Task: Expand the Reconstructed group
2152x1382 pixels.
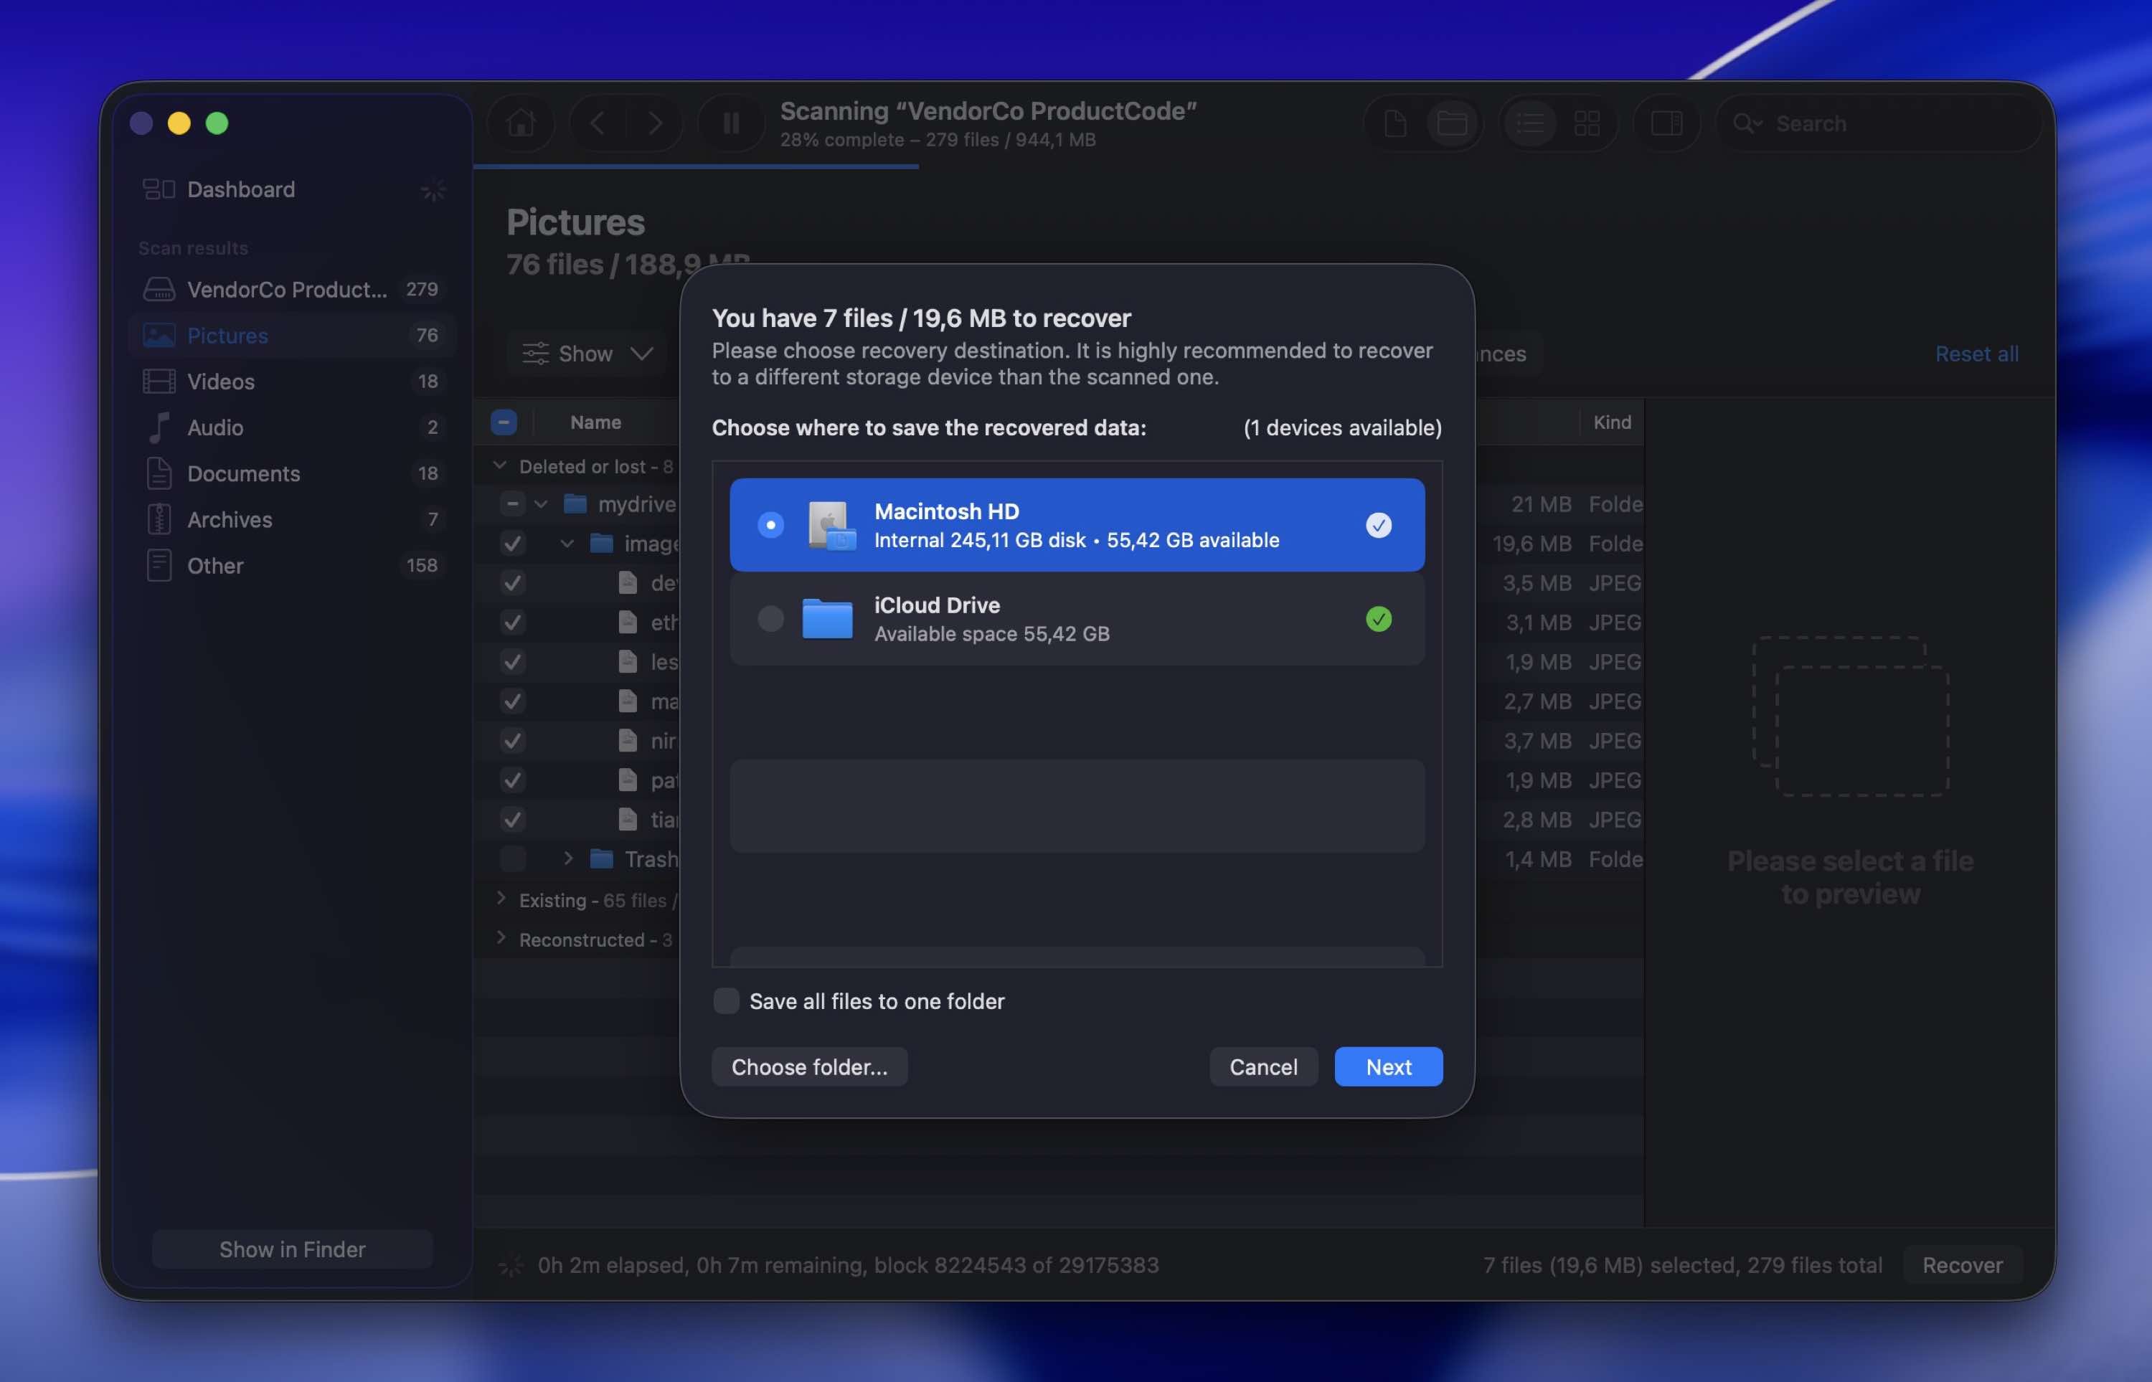Action: click(x=501, y=939)
